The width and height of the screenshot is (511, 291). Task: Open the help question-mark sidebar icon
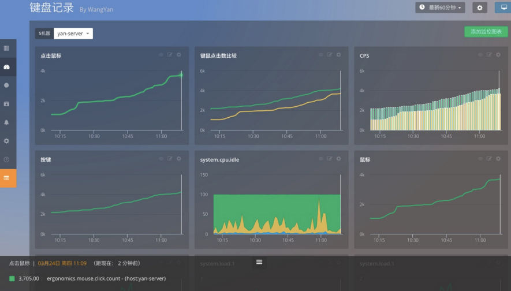click(6, 160)
